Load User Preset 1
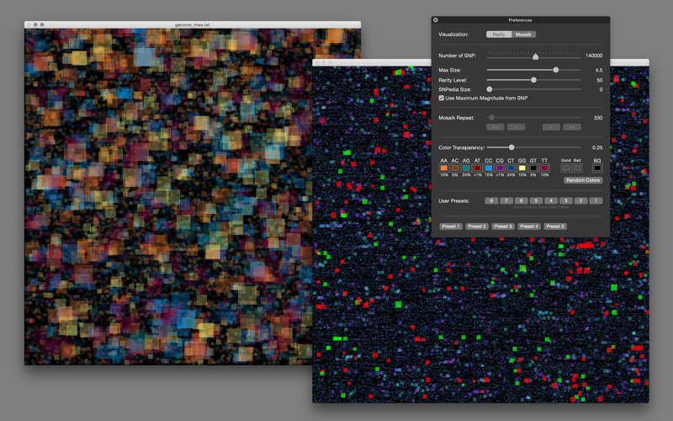The height and width of the screenshot is (421, 673). (596, 200)
